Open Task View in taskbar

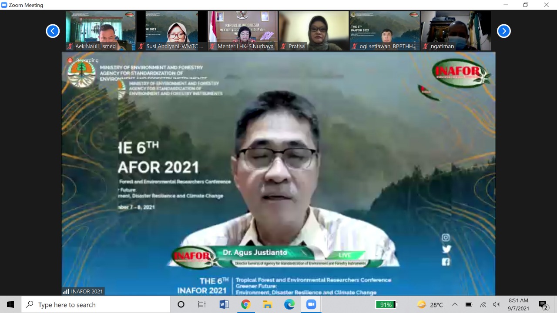pos(202,305)
